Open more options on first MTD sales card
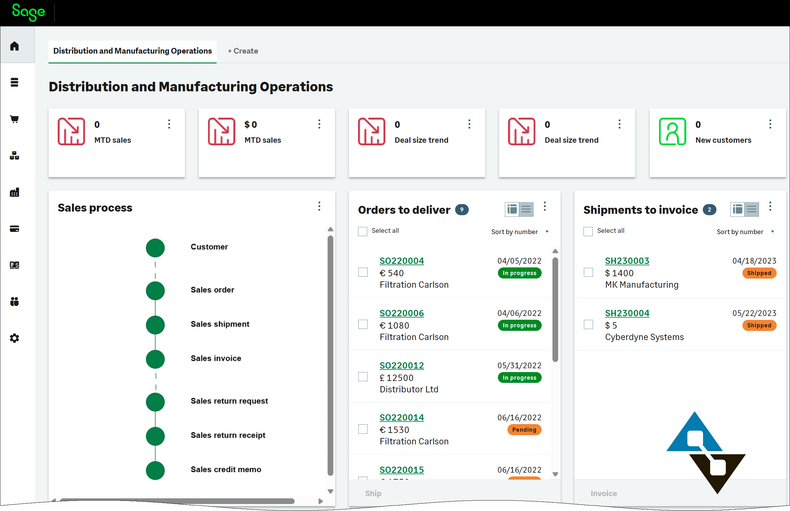The width and height of the screenshot is (790, 511). click(x=169, y=124)
